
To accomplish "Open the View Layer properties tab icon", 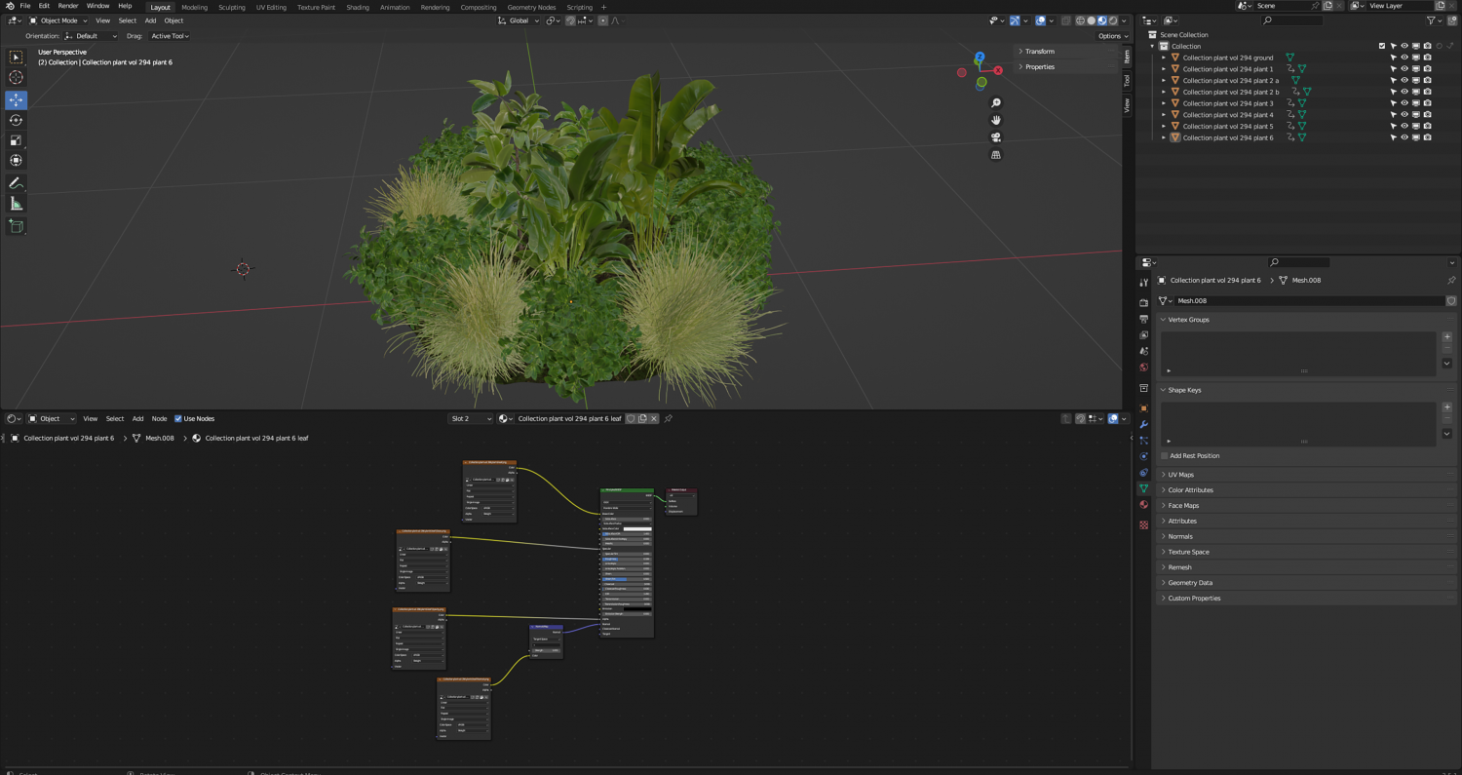I will [1144, 334].
